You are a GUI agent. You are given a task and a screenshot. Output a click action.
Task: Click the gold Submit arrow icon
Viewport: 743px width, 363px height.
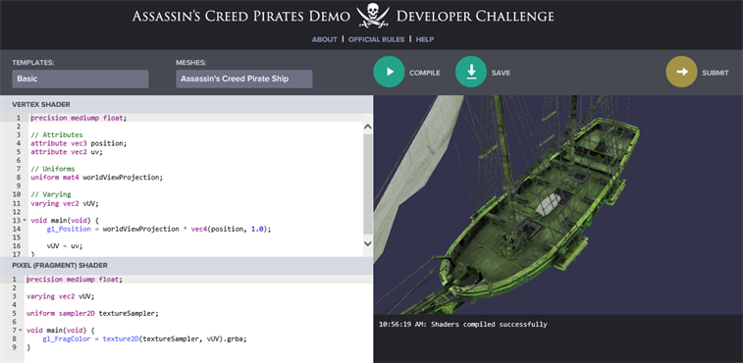[681, 72]
